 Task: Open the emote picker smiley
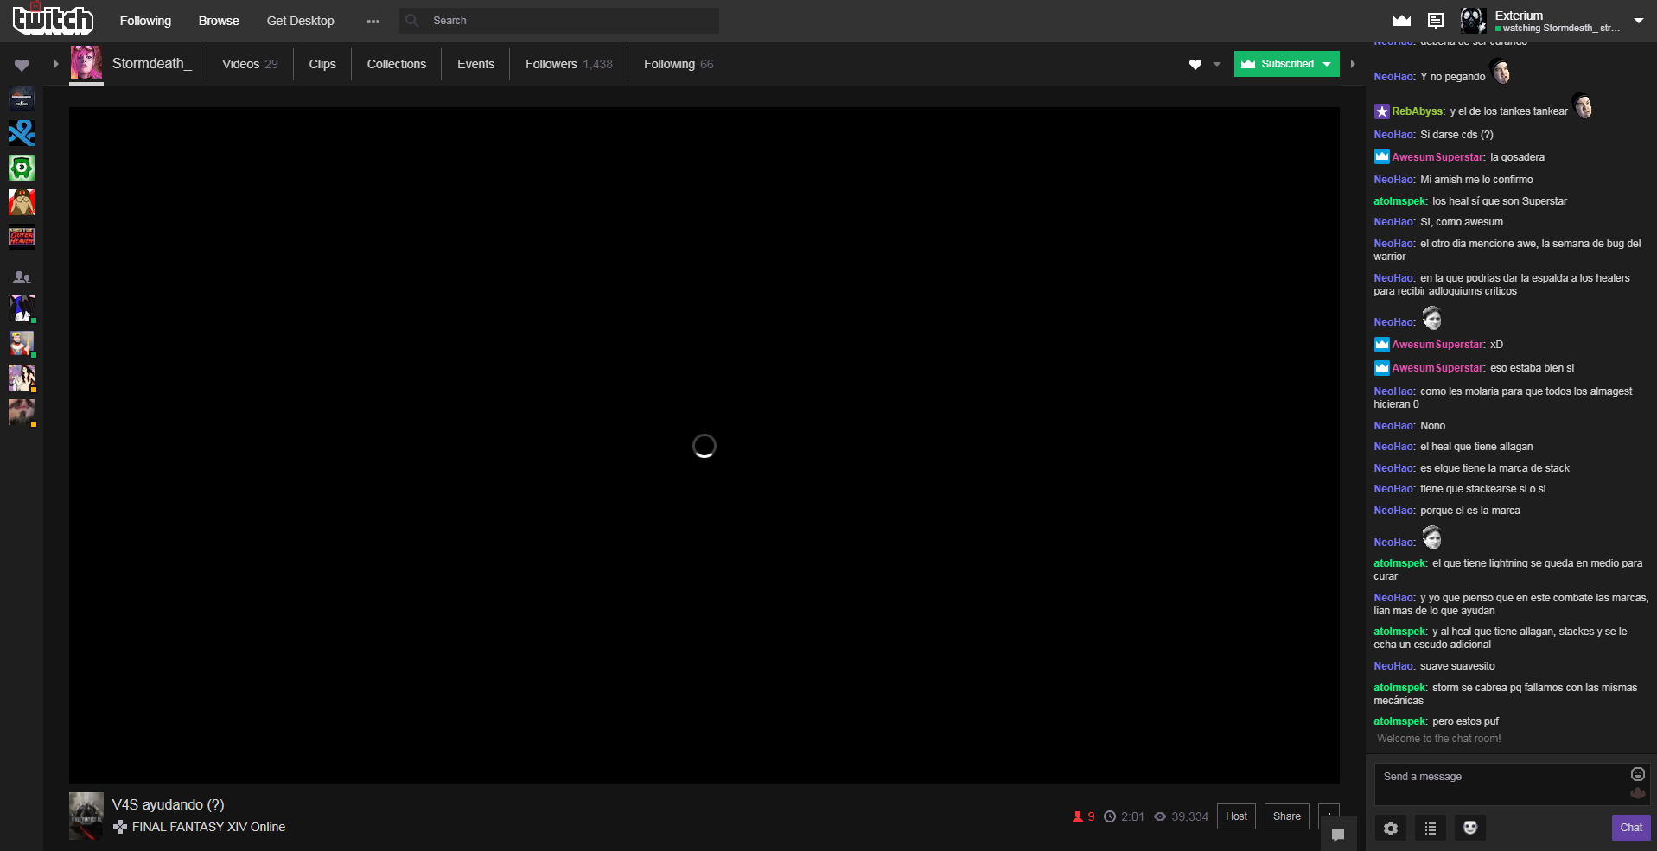click(1638, 774)
